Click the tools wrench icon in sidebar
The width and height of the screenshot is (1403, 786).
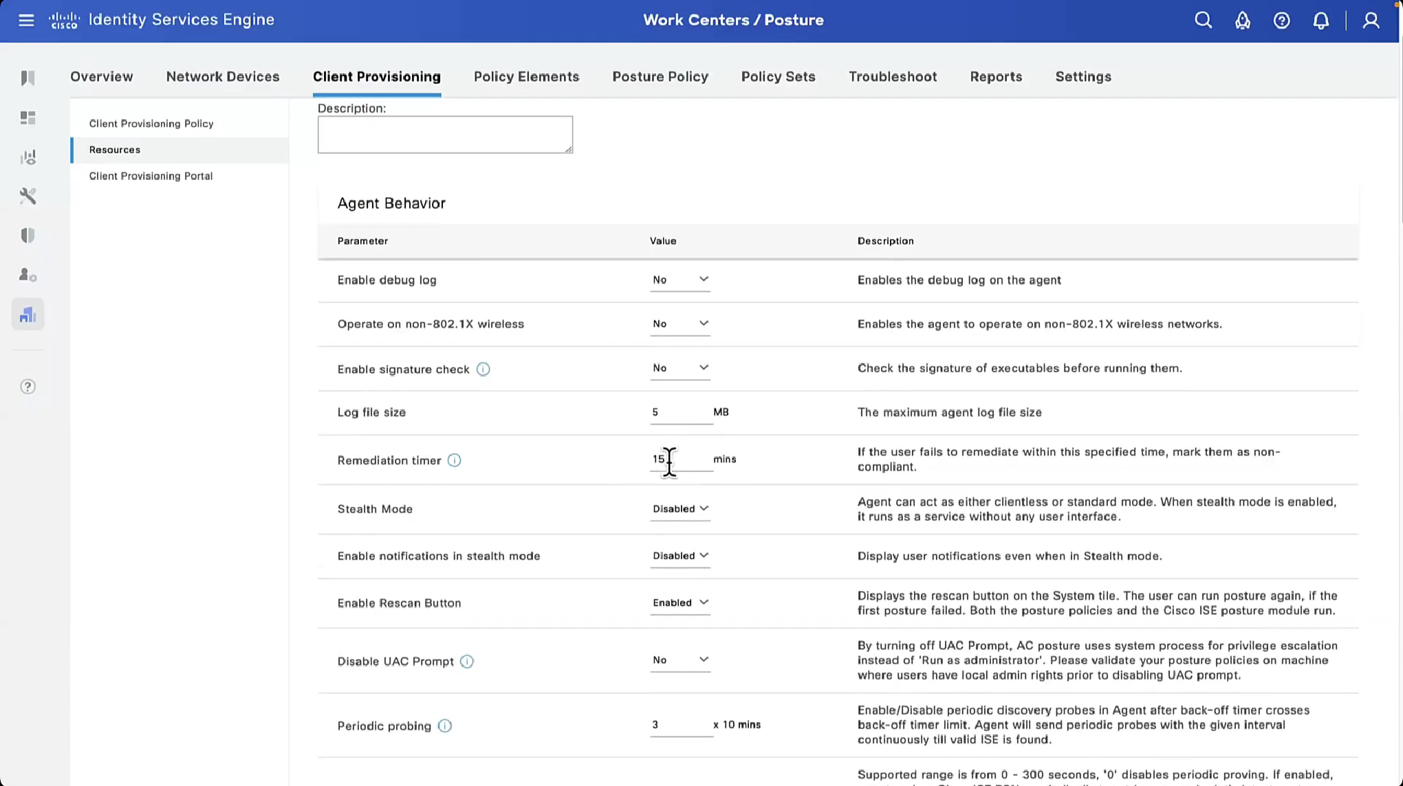point(28,196)
